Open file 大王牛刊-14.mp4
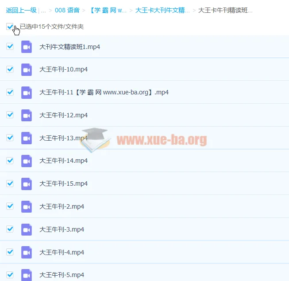Screen dimensions: 289x281 pyautogui.click(x=63, y=161)
